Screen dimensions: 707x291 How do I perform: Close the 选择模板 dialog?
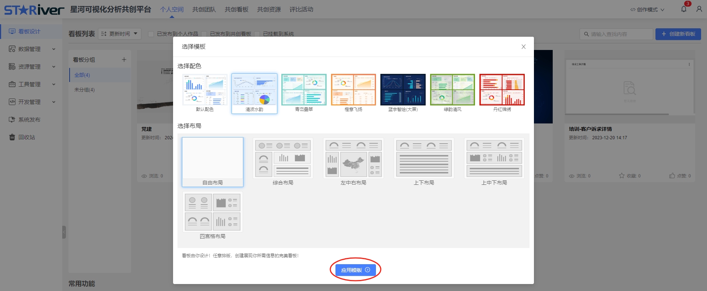[523, 47]
